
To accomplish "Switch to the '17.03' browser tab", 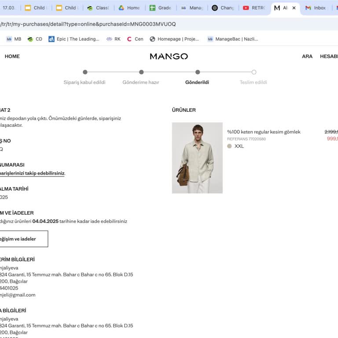I will pyautogui.click(x=9, y=8).
